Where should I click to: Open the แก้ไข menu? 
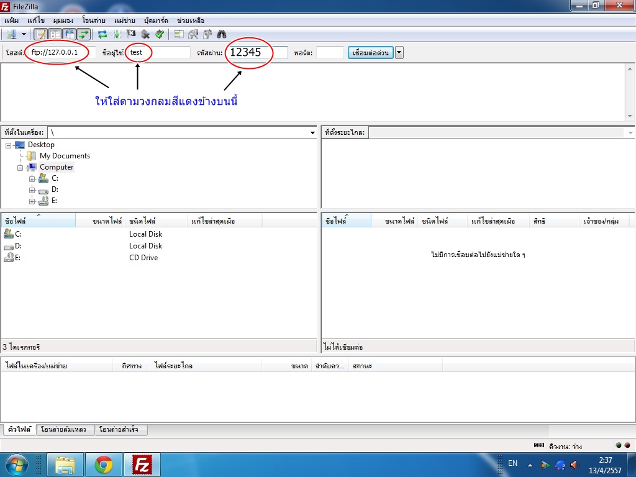point(35,20)
